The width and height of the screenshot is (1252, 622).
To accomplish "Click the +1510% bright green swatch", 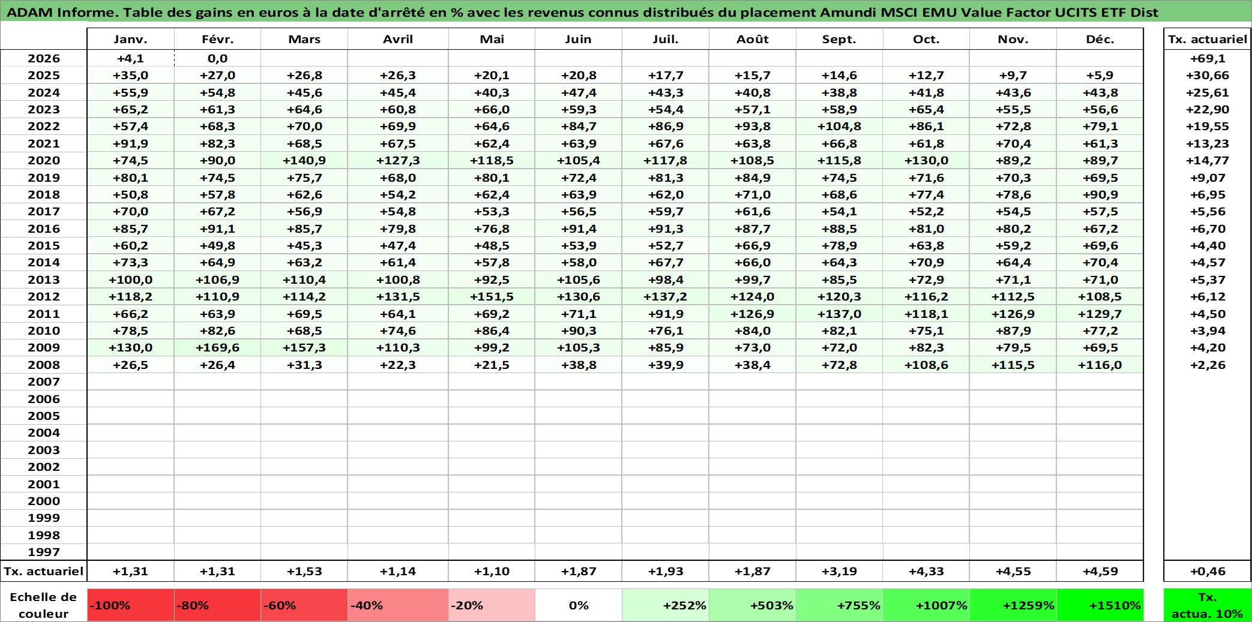I will tap(1100, 605).
